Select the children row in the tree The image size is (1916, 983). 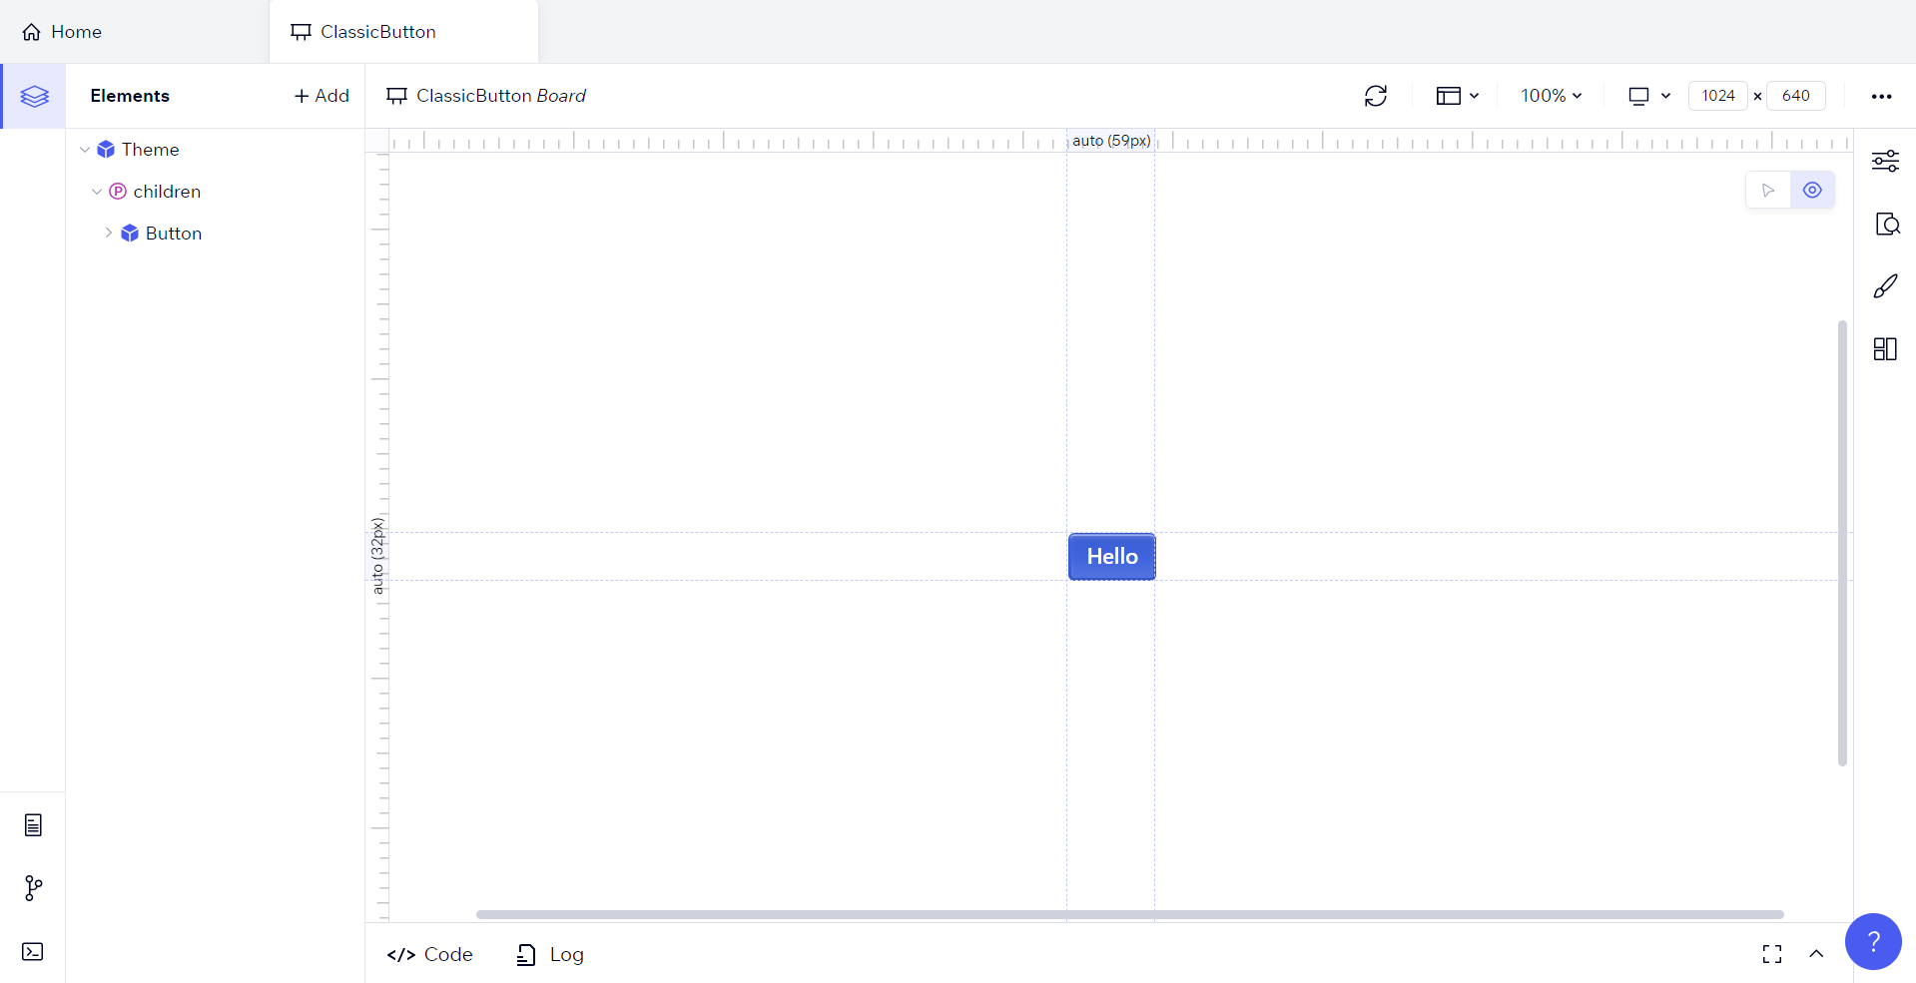216,192
